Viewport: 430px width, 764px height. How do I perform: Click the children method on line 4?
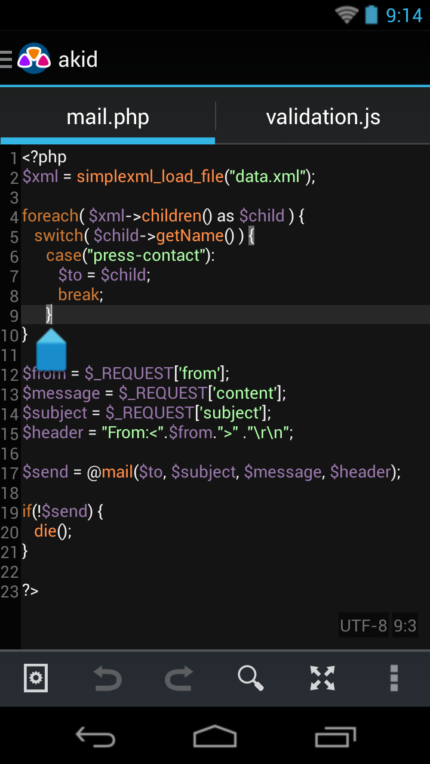pos(171,215)
